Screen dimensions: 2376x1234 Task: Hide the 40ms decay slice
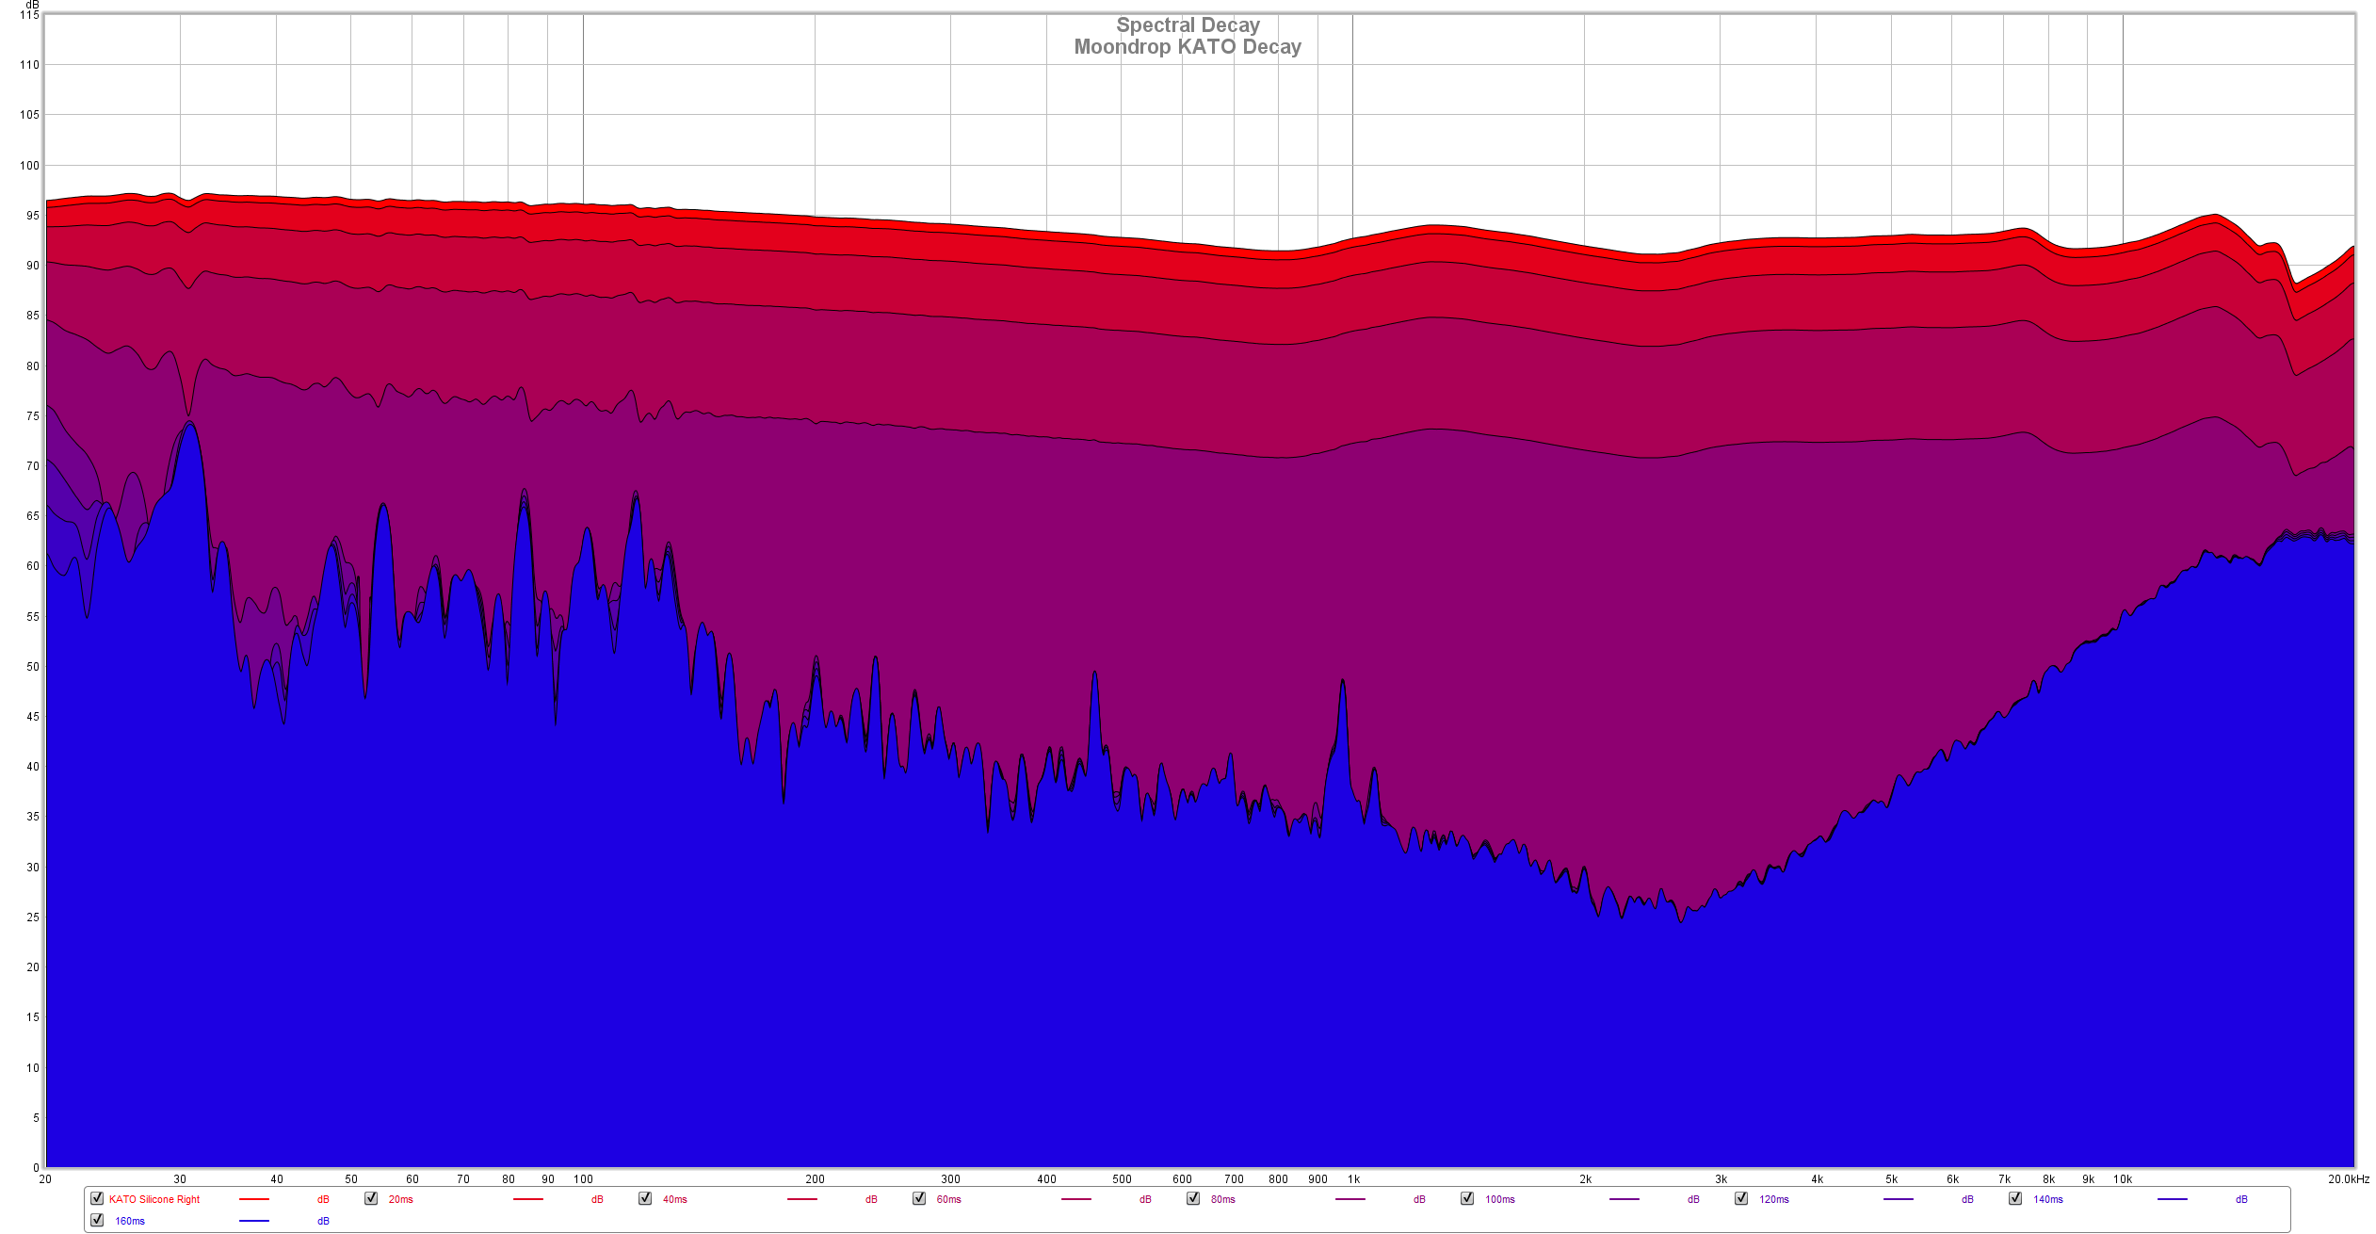tap(645, 1198)
